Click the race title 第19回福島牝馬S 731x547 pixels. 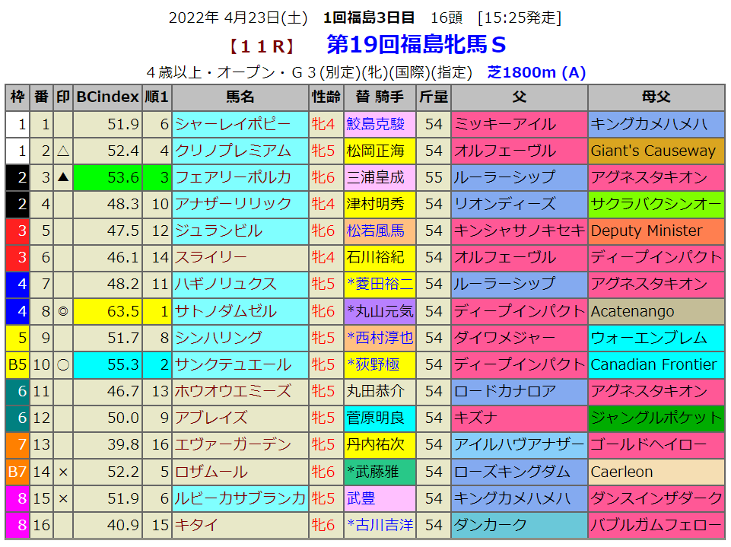pos(415,45)
